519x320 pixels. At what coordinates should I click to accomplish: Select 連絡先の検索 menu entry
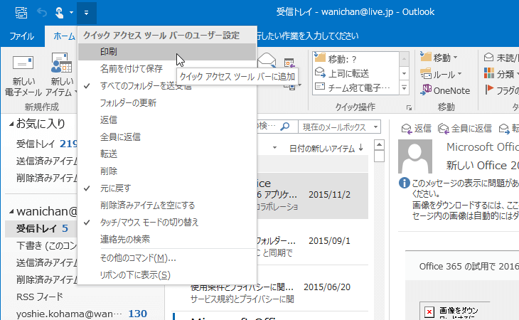(x=167, y=239)
